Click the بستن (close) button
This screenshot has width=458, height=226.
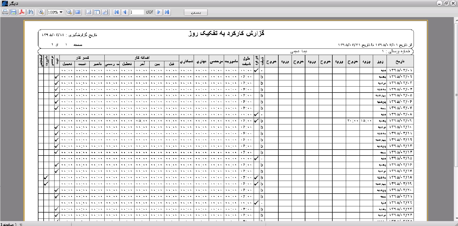click(196, 12)
